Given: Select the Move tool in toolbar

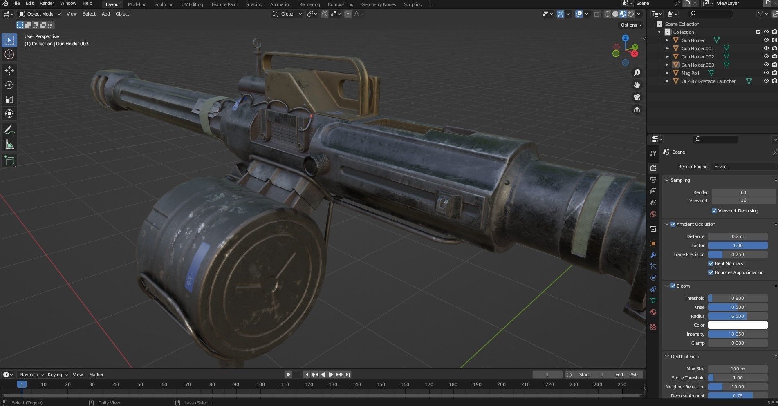Looking at the screenshot, I should tap(9, 71).
